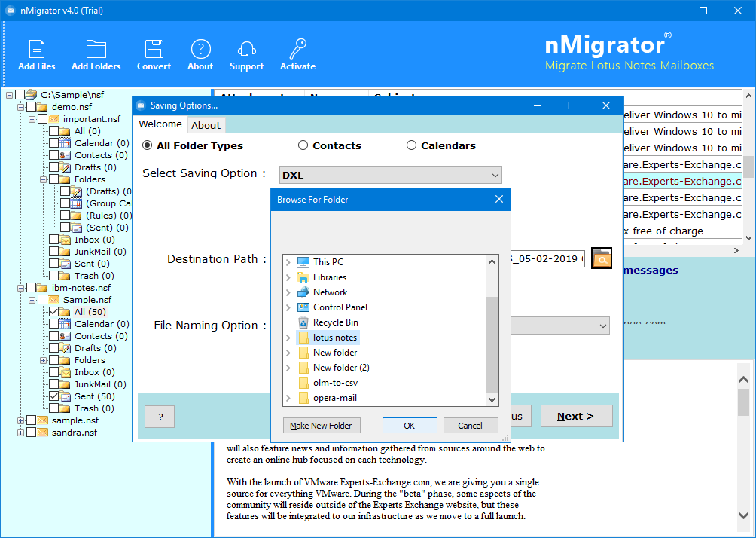This screenshot has width=756, height=538.
Task: Click the (Rules) folder icon
Action: tap(76, 216)
